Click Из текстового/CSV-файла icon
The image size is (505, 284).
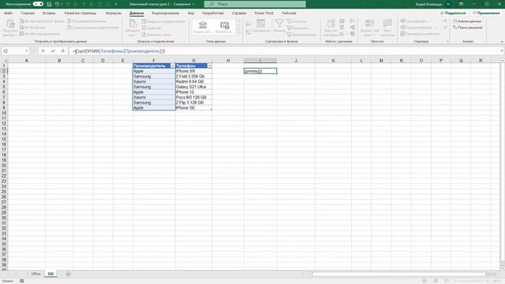[x=21, y=21]
